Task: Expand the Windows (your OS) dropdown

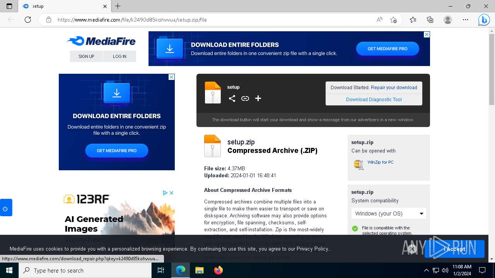Action: [x=389, y=214]
